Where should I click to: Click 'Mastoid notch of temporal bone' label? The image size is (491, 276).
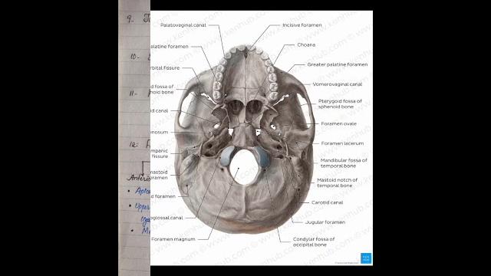[x=337, y=182]
